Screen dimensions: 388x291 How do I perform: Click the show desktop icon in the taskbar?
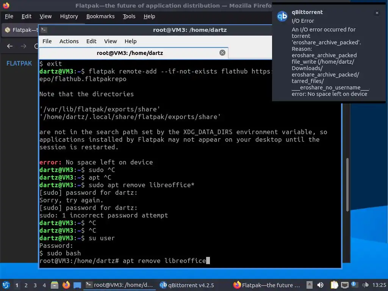(x=77, y=285)
